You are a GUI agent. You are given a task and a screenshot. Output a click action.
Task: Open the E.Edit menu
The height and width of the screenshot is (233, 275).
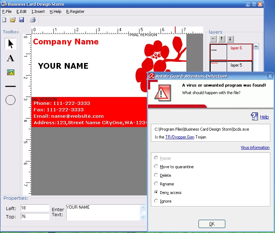pos(21,11)
